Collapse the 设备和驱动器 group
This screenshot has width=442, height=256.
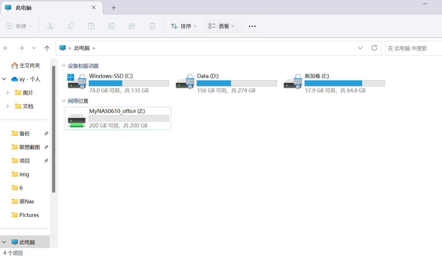click(64, 66)
